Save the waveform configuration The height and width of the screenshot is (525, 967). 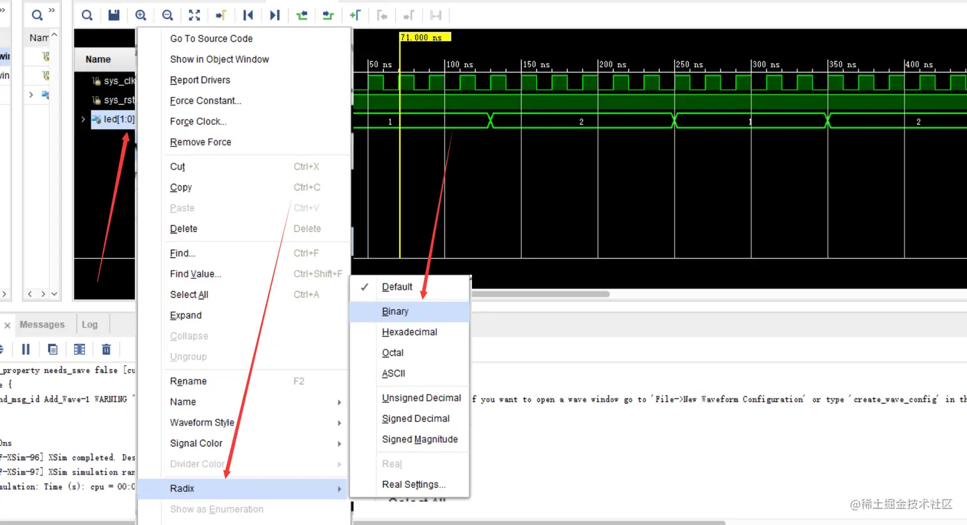(114, 15)
